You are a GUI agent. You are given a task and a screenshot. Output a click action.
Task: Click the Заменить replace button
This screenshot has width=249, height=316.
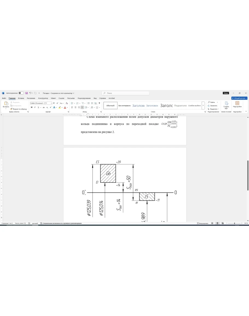(x=213, y=106)
